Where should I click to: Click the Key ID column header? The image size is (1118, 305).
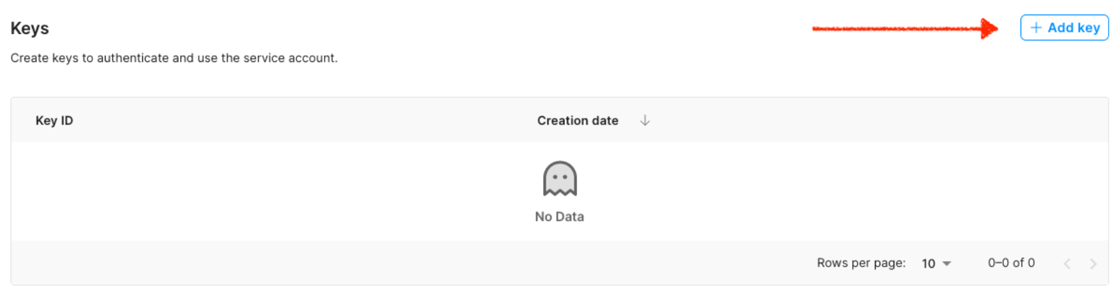point(54,121)
